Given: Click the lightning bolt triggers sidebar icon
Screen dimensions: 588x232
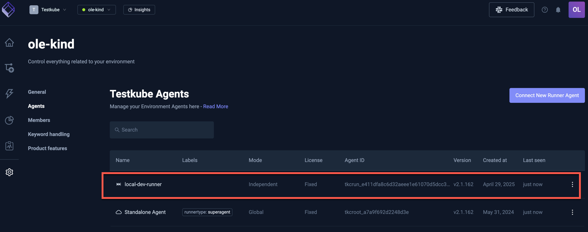Looking at the screenshot, I should (x=9, y=93).
